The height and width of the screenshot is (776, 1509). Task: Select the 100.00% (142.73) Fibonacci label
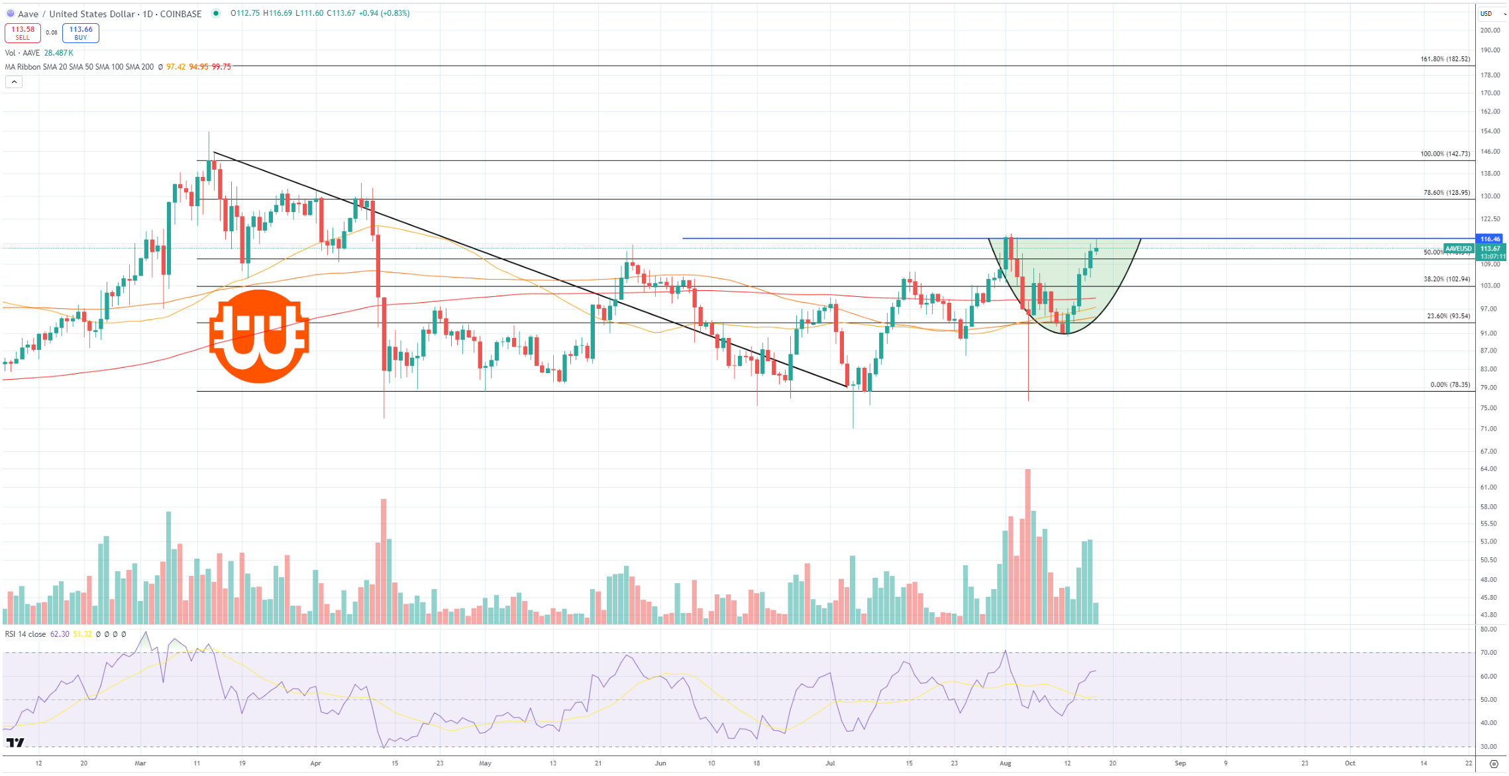(x=1445, y=154)
